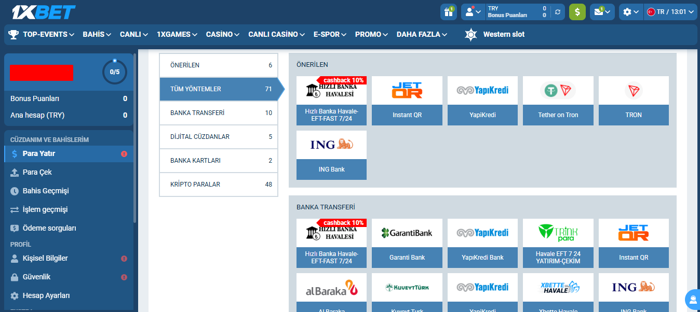Open the gear settings dropdown
The image size is (700, 312).
click(x=631, y=12)
